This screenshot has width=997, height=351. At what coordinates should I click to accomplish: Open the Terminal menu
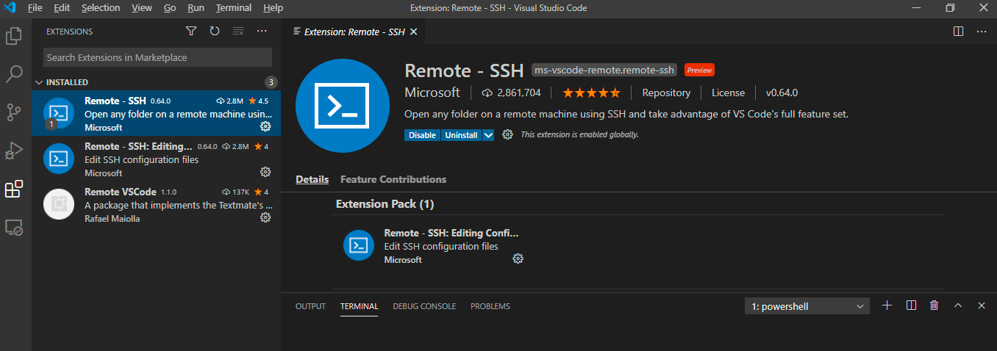pos(234,8)
